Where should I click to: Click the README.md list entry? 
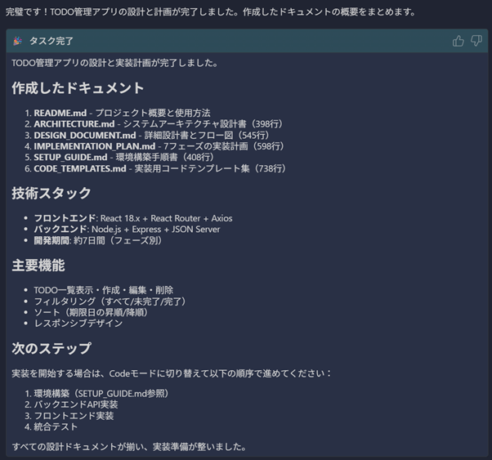(x=122, y=113)
